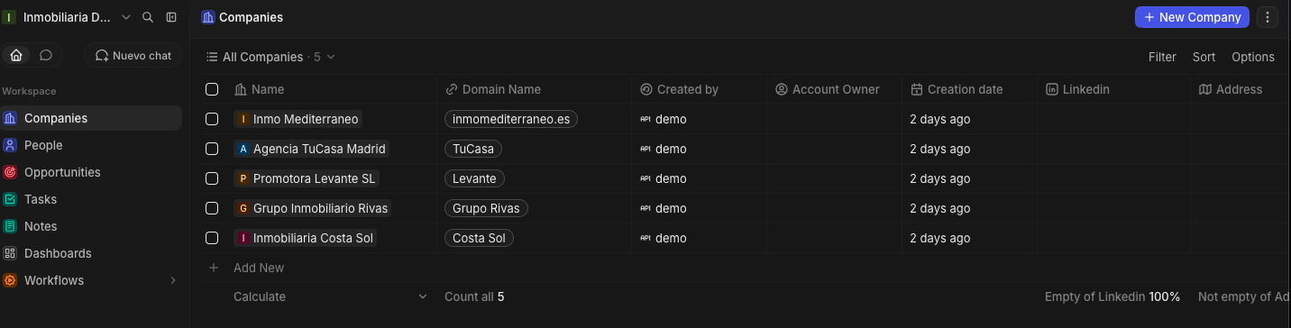
Task: Open the inmomediterraneo.es domain link
Action: [511, 119]
